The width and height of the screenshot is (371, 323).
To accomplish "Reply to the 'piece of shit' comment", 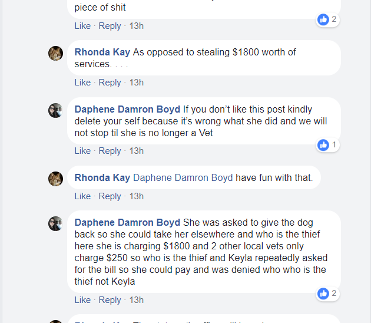I will coord(110,26).
